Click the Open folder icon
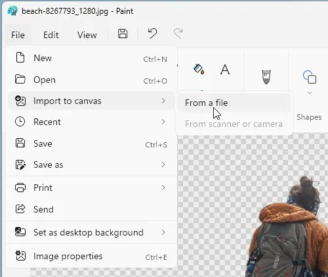This screenshot has width=328, height=277. click(x=20, y=80)
